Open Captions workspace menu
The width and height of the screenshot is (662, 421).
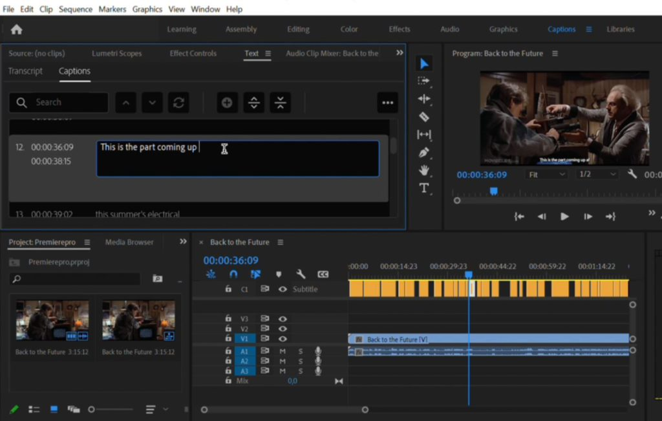point(588,29)
